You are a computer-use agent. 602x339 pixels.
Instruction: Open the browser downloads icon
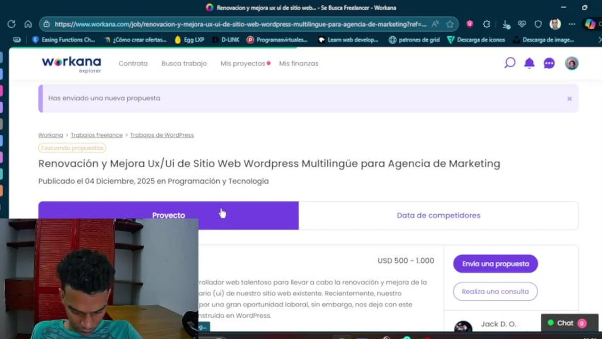pyautogui.click(x=505, y=24)
